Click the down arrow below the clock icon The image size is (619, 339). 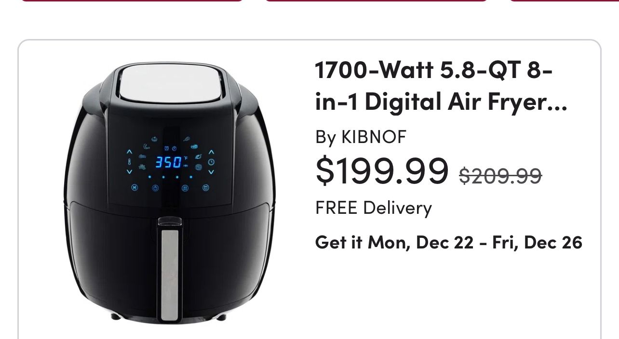[x=211, y=172]
